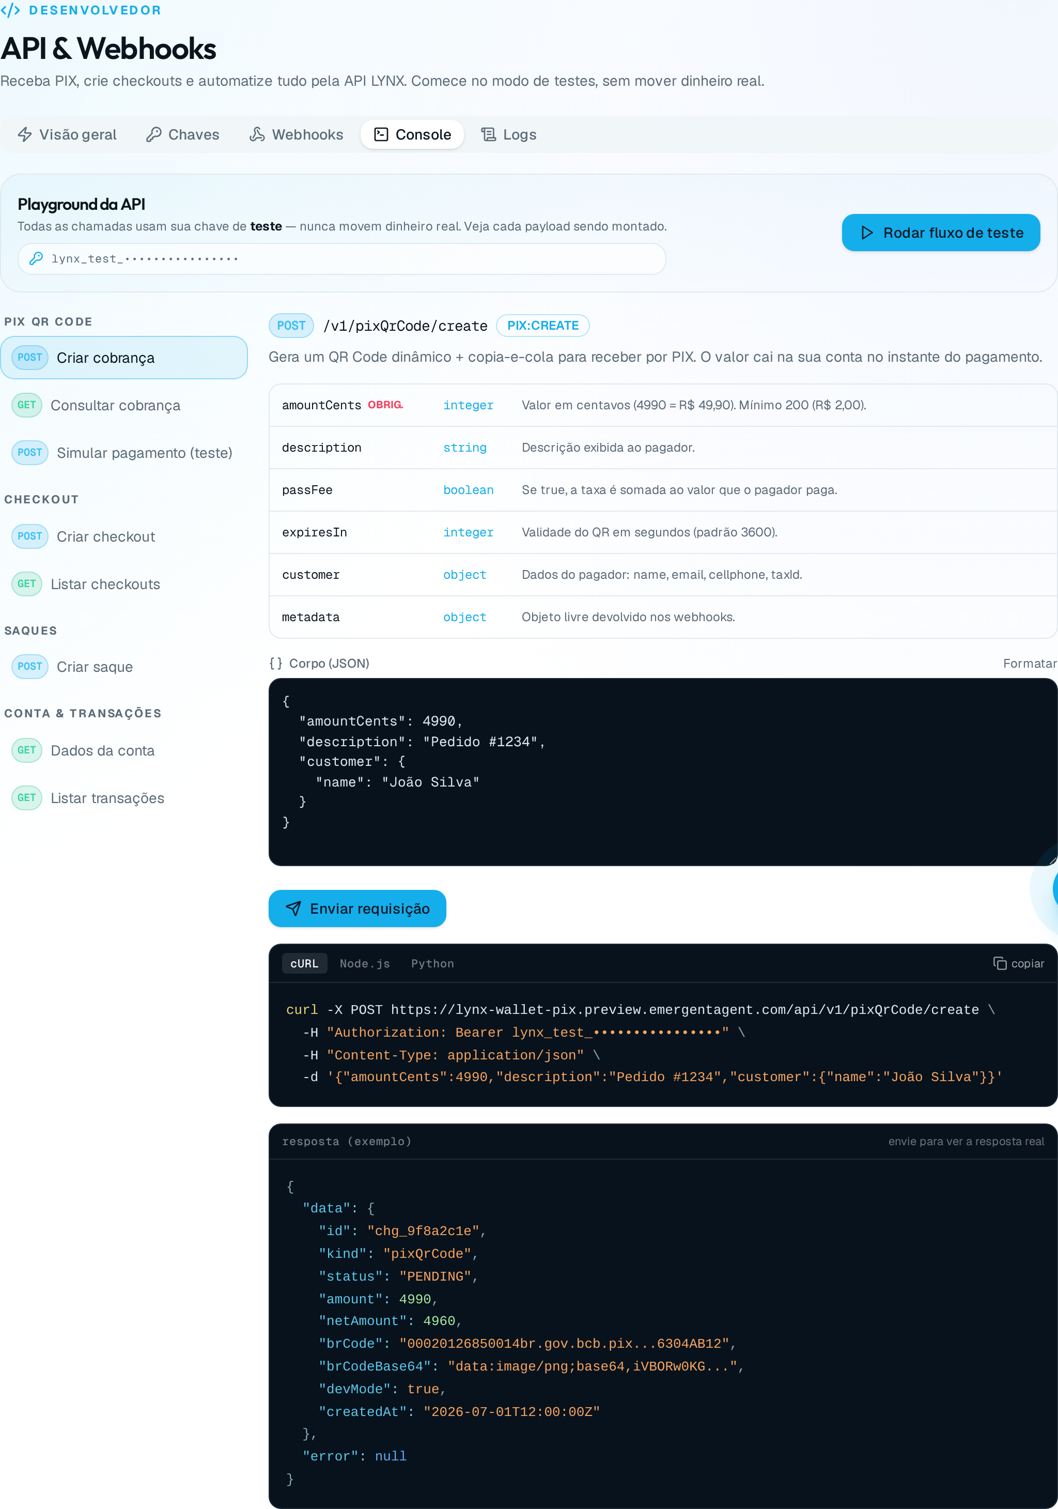Click the POST method badge in endpoint header
The height and width of the screenshot is (1509, 1058).
coord(291,326)
